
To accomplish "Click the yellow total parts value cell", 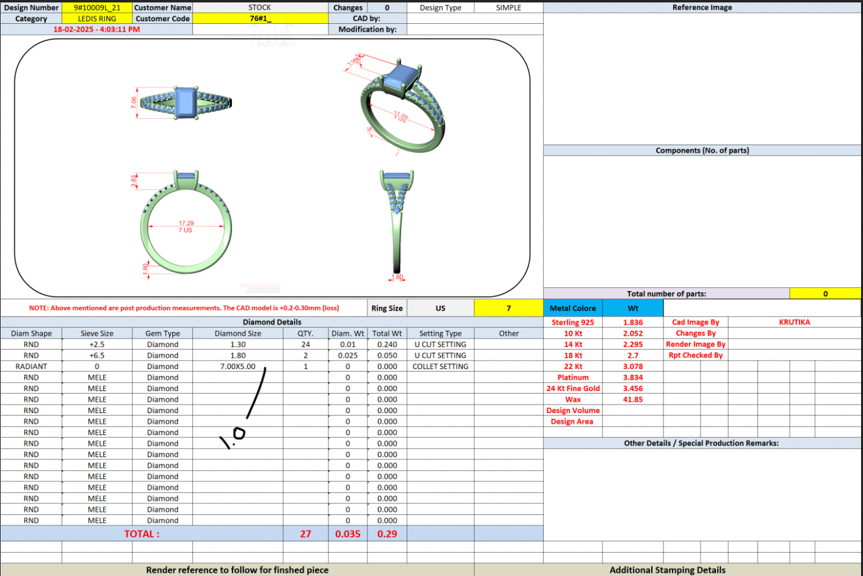I will pyautogui.click(x=825, y=293).
